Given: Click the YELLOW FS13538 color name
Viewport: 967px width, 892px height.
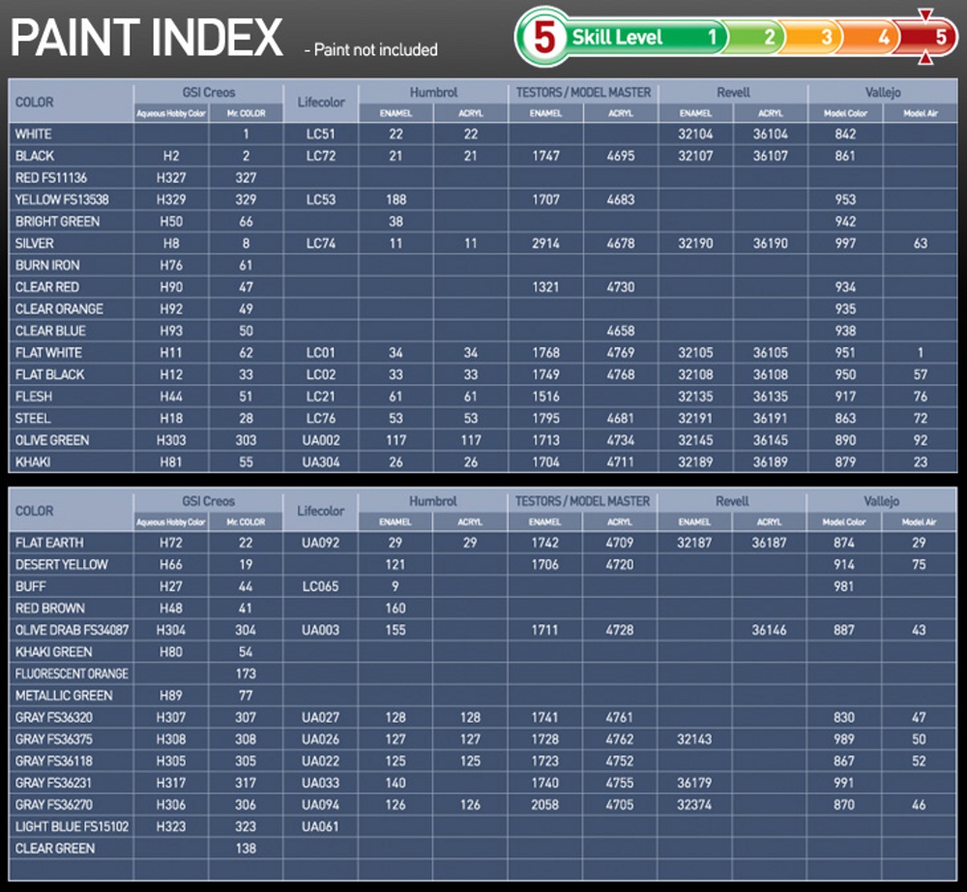Looking at the screenshot, I should tap(62, 199).
